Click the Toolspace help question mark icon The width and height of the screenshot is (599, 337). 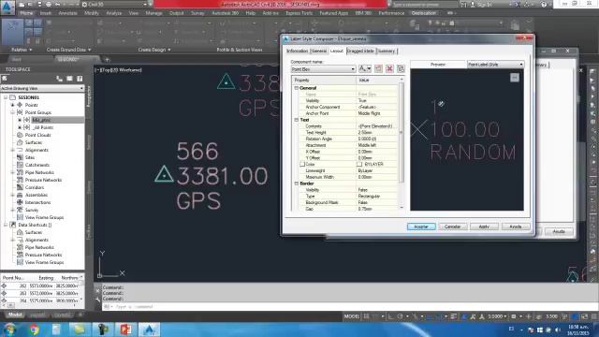(x=80, y=79)
